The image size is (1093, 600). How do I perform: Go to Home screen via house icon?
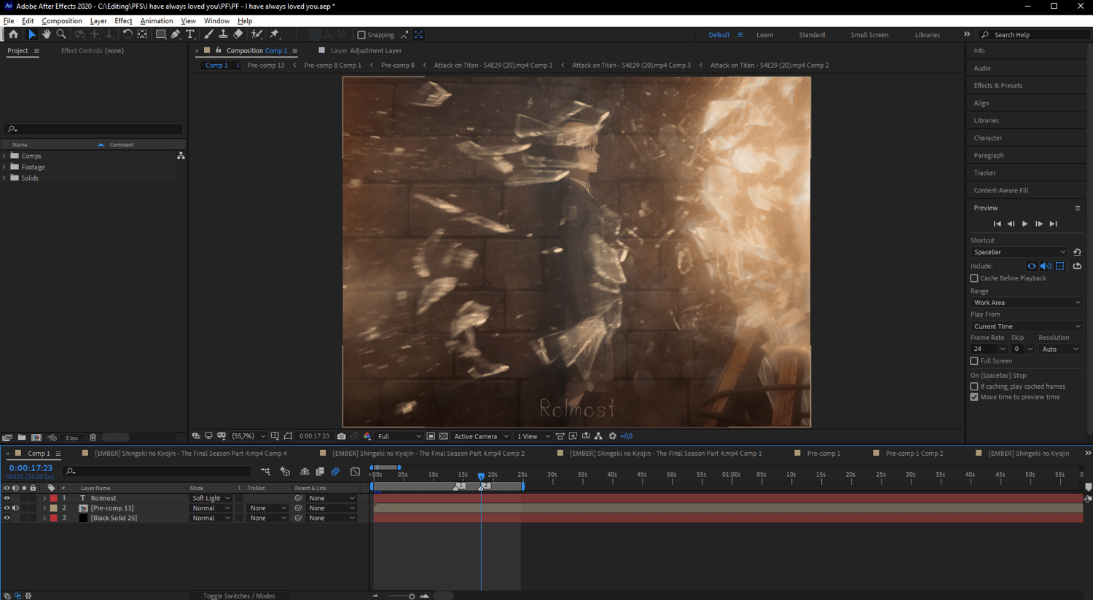[x=13, y=34]
